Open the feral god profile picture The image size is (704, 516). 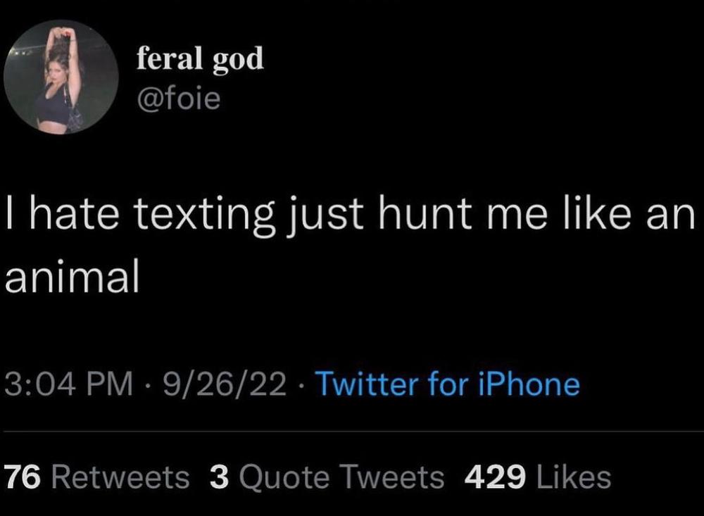(x=61, y=77)
